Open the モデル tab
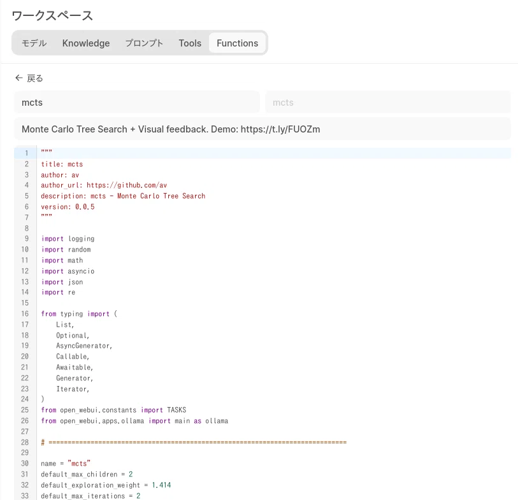The width and height of the screenshot is (518, 500). coord(34,43)
